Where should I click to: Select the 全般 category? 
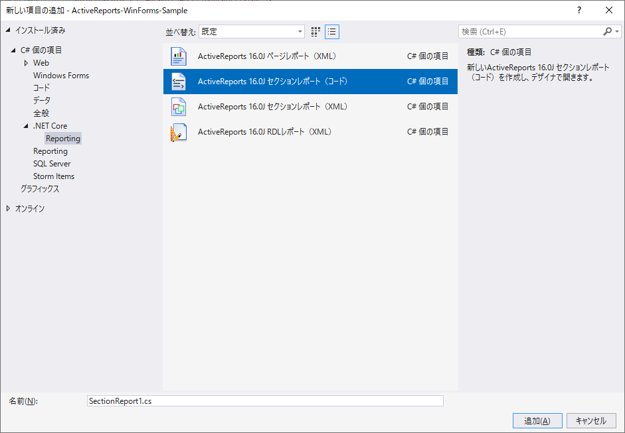tap(41, 113)
